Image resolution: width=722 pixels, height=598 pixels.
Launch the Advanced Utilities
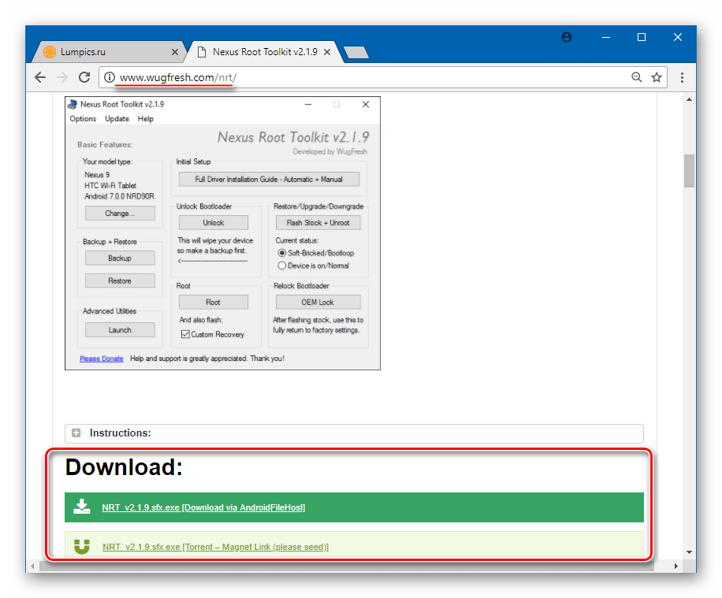tap(120, 329)
